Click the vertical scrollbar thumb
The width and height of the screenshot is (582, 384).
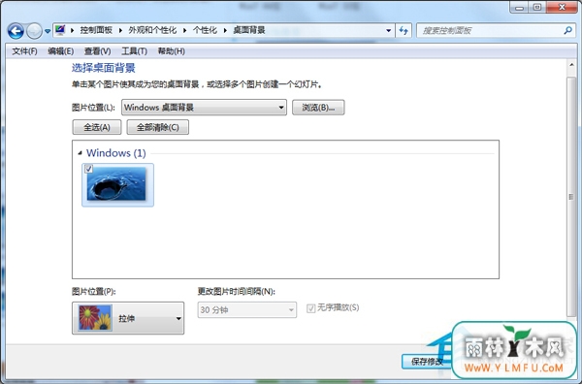571,197
